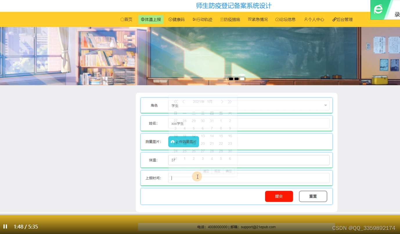Open the 防疫措施 menu item

point(230,19)
